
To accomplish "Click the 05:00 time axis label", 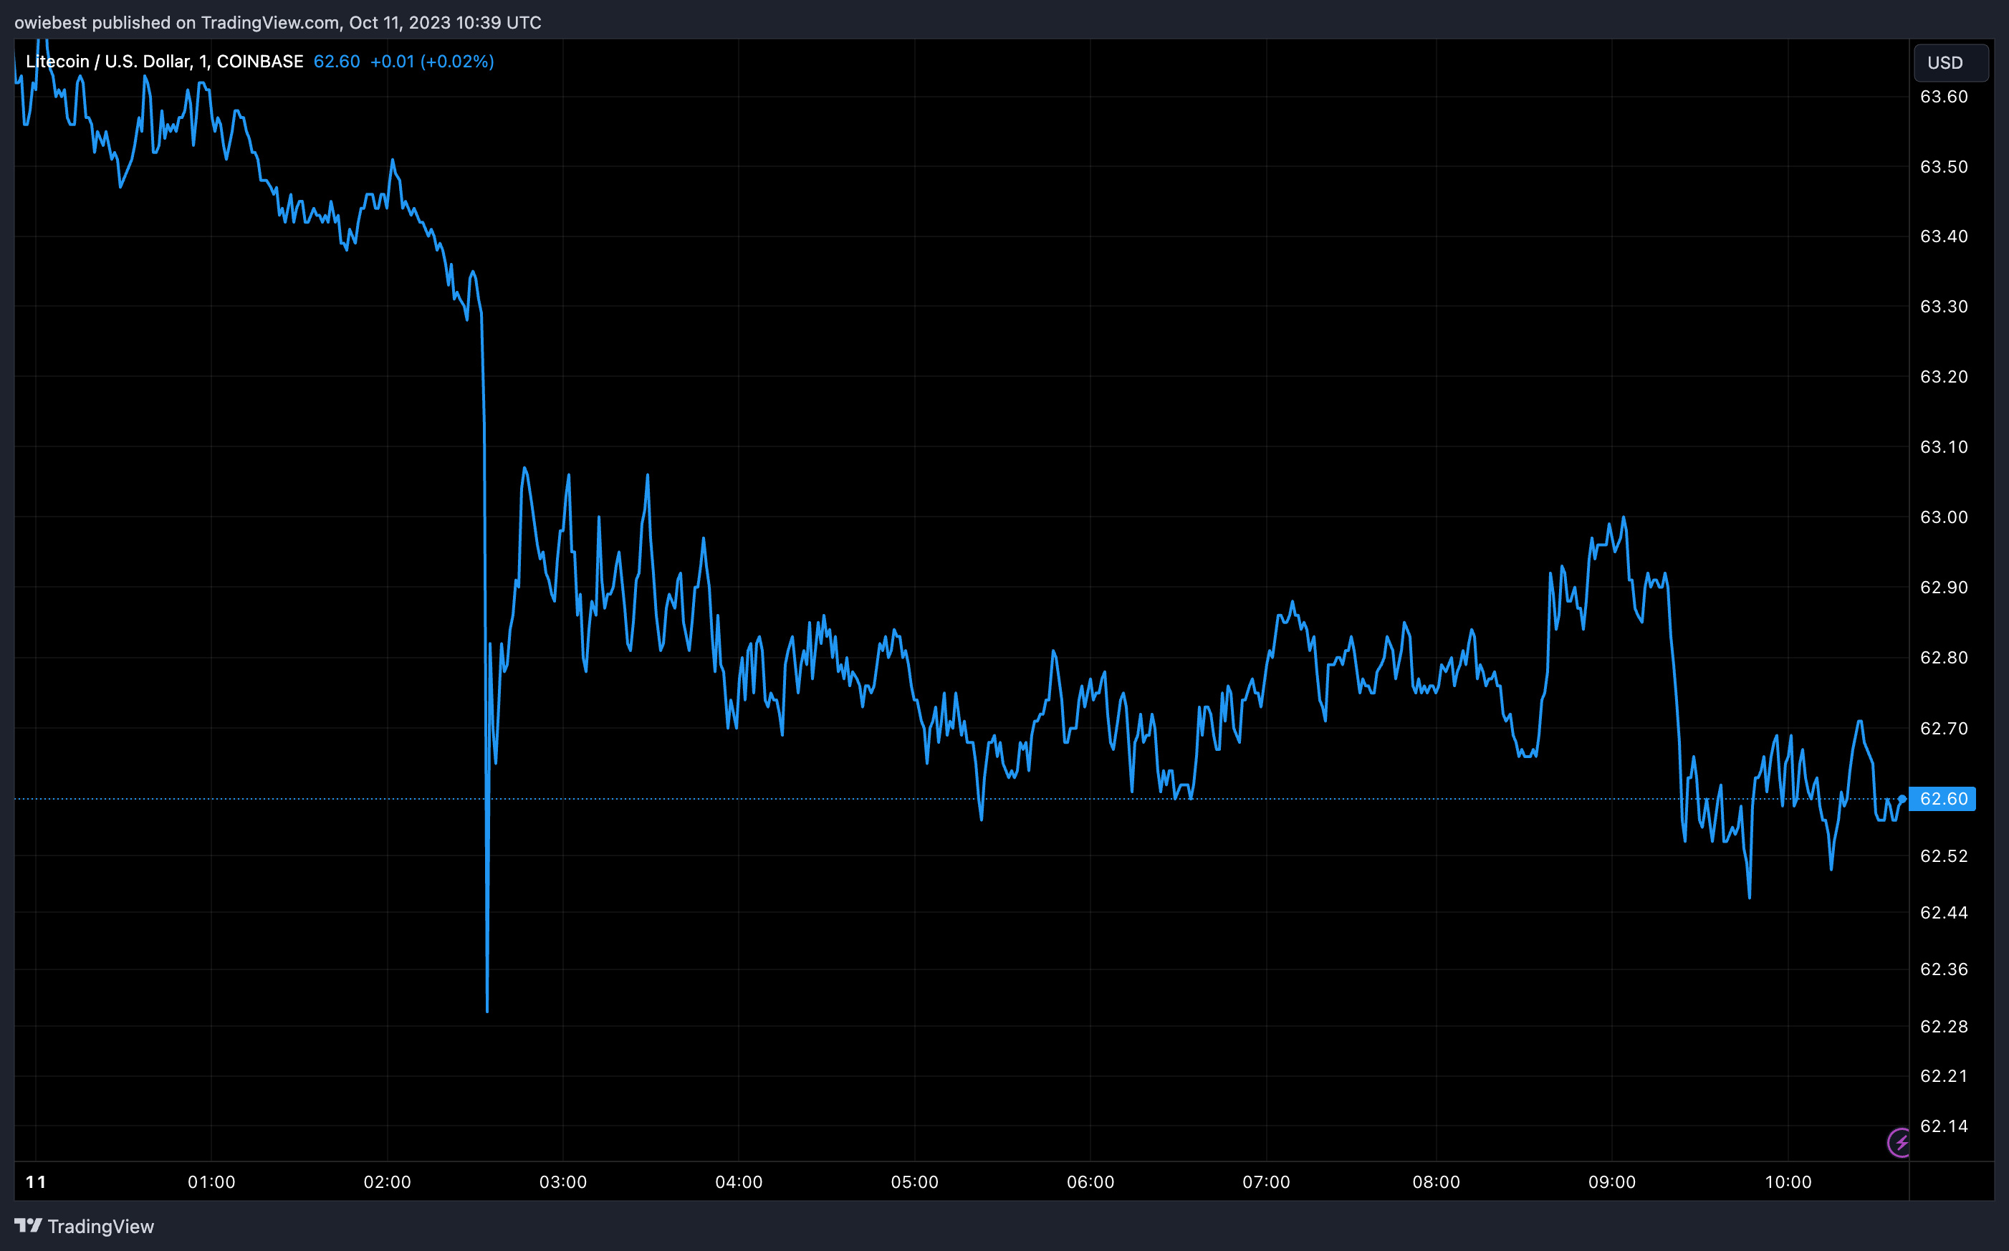I will click(x=915, y=1181).
